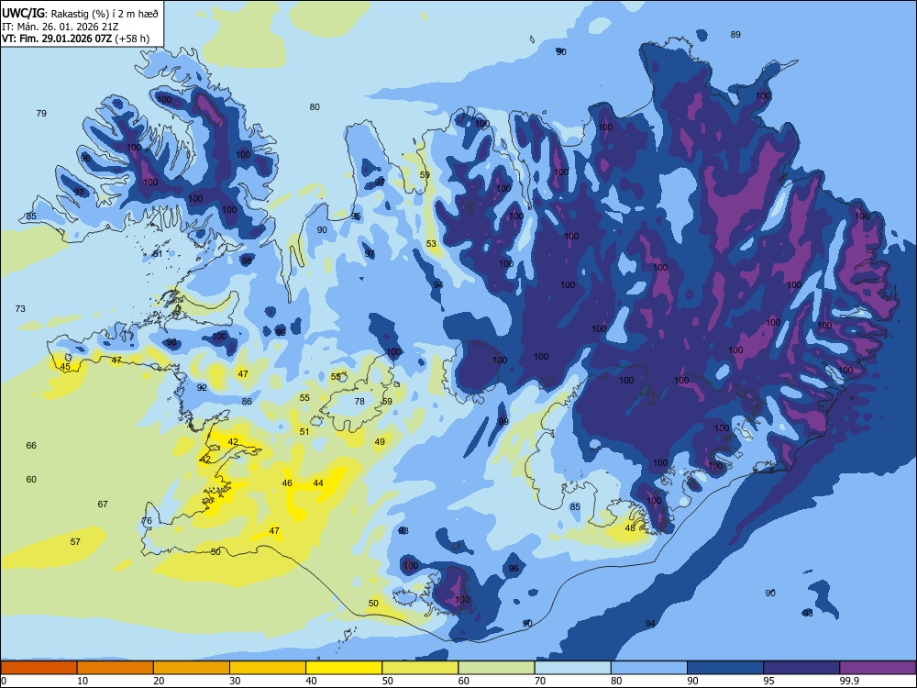This screenshot has height=688, width=917.
Task: Click the legend tick label 70
Action: [x=540, y=681]
